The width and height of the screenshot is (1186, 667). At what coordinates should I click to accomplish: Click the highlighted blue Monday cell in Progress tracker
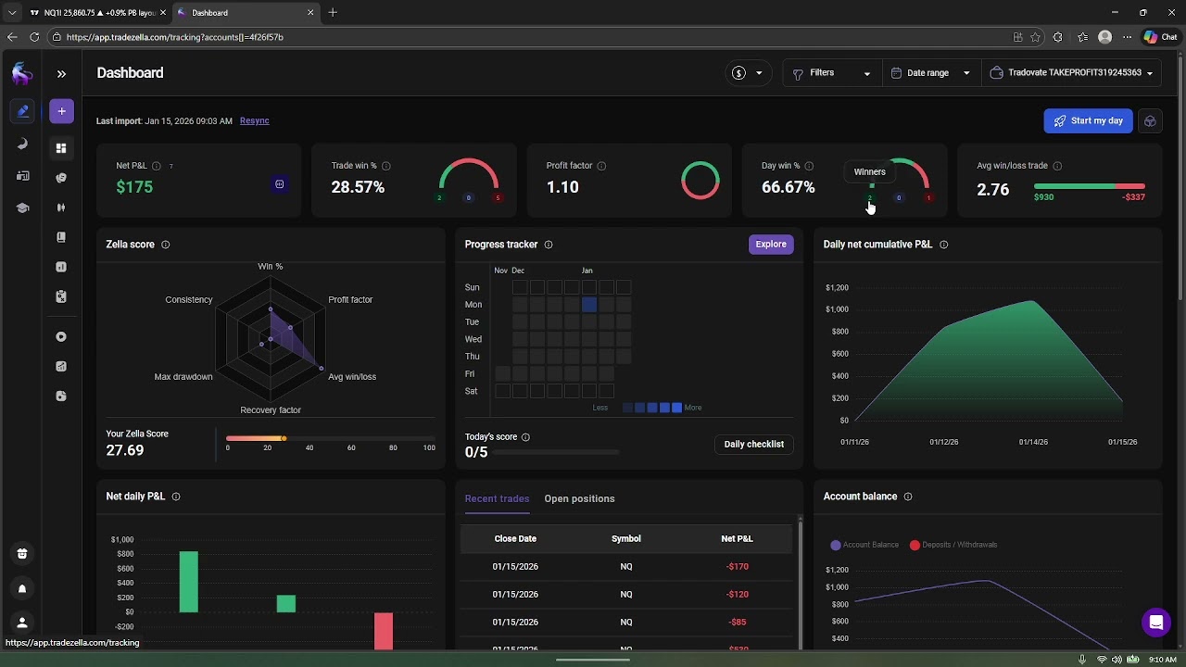(589, 305)
